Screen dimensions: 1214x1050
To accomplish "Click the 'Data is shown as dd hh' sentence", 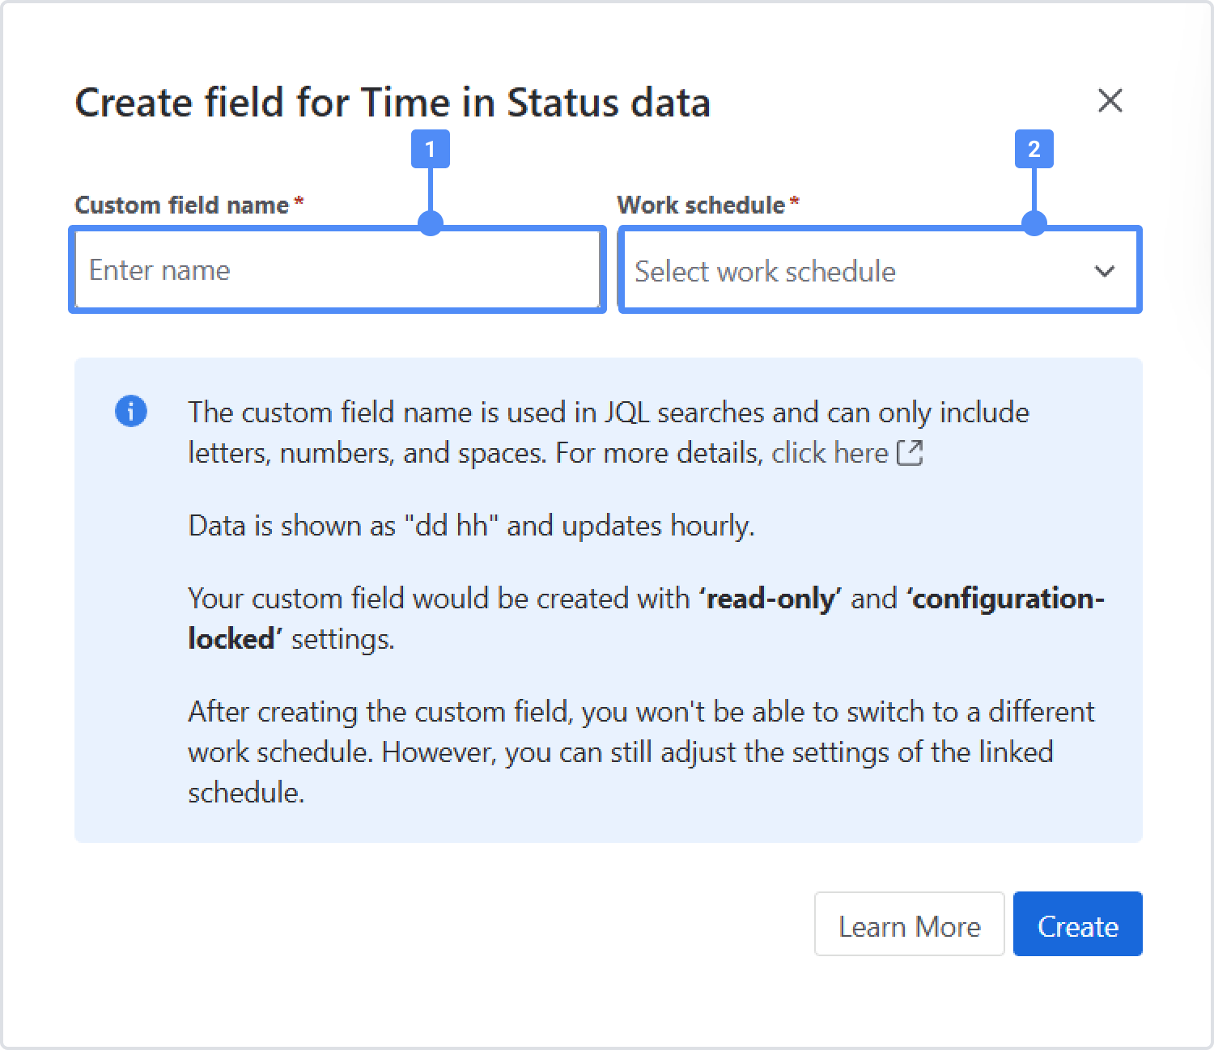I will pos(471,526).
